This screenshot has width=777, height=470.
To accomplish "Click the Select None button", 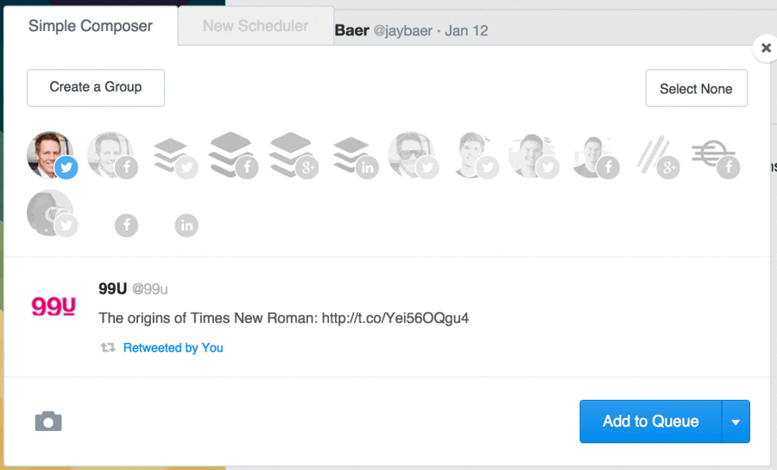I will click(696, 88).
